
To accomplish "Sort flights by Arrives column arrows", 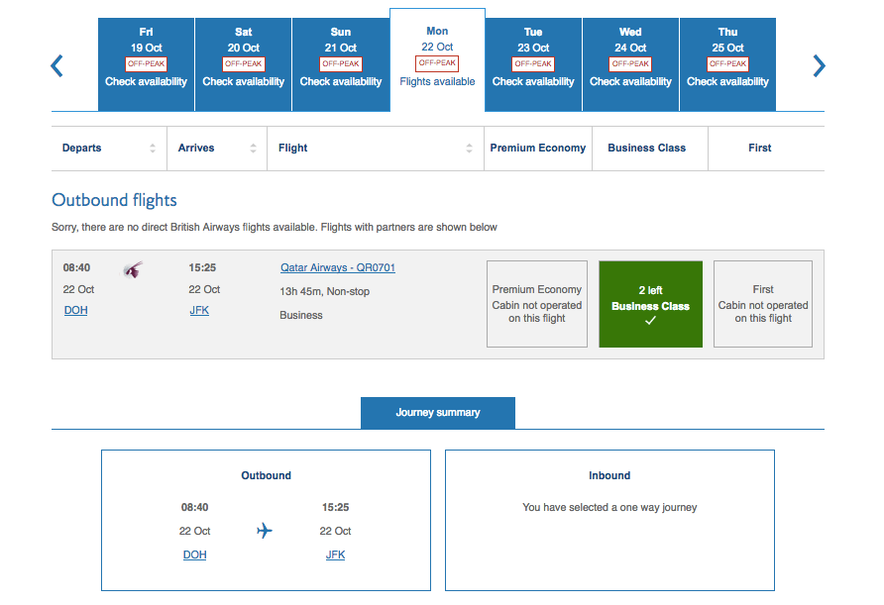I will pos(253,149).
